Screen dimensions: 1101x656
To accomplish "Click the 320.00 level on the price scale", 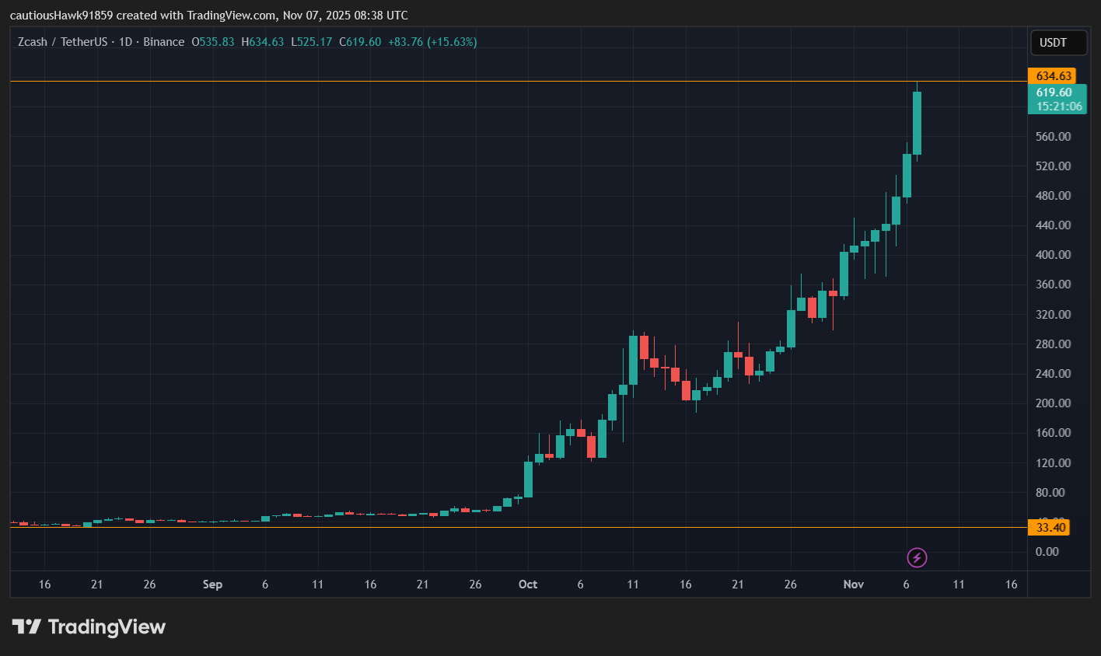I will click(1052, 314).
